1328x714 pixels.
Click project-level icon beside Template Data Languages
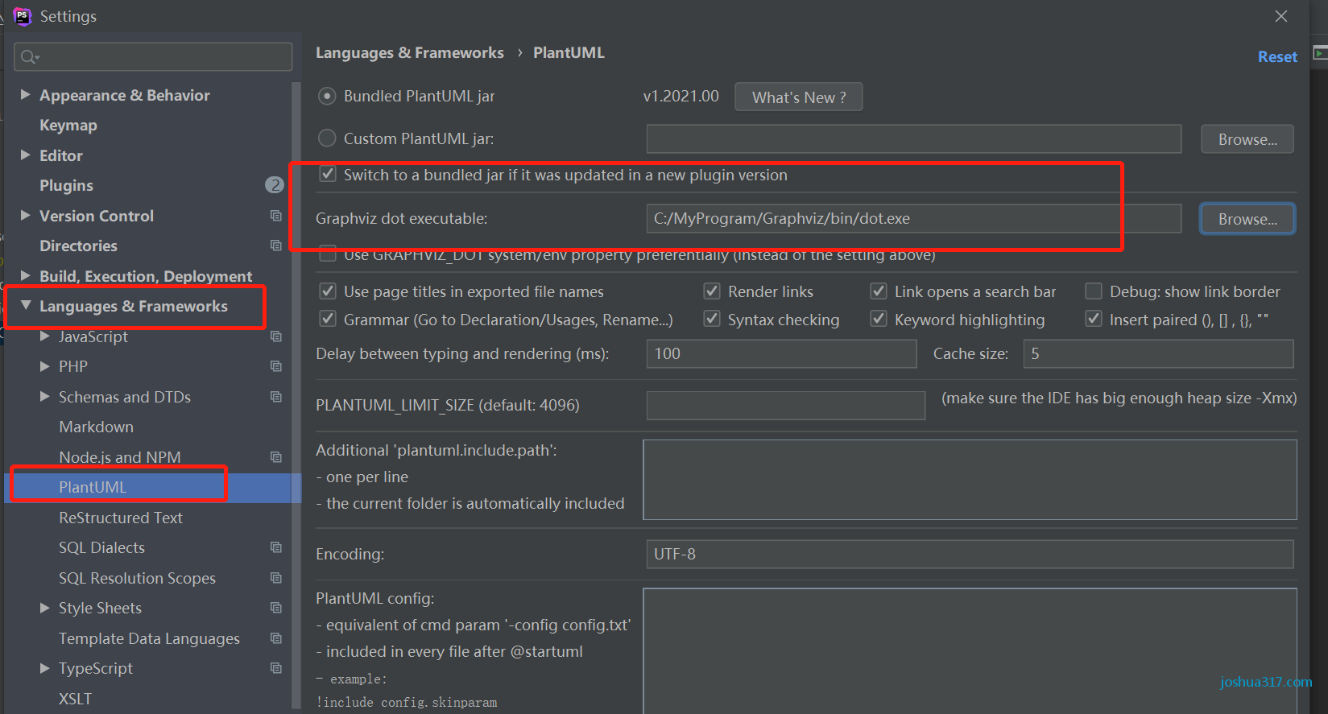coord(276,638)
